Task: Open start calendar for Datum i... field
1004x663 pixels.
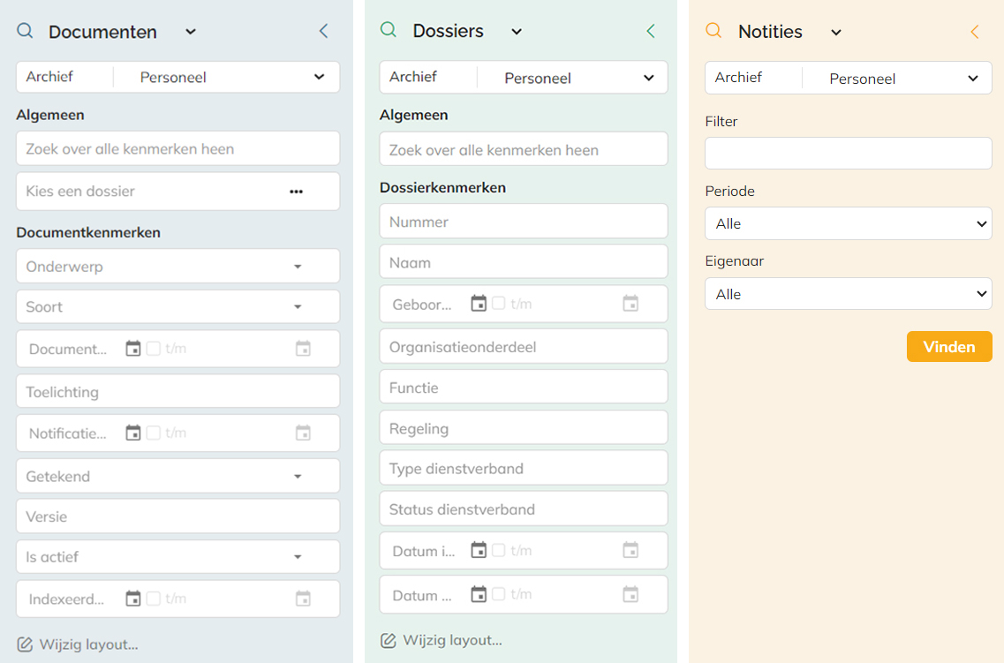Action: point(479,550)
